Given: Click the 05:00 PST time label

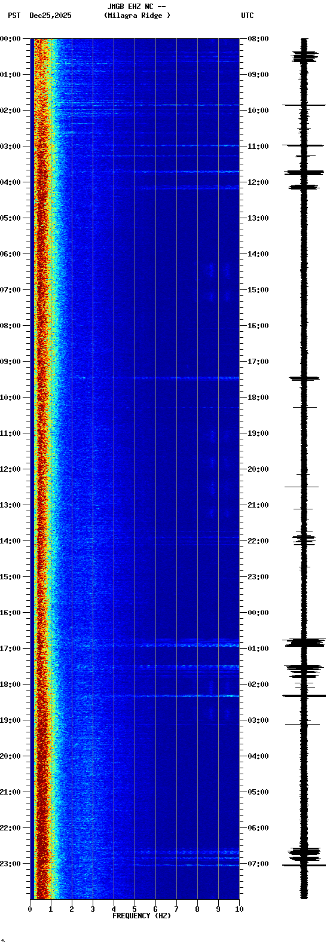Looking at the screenshot, I should point(11,218).
